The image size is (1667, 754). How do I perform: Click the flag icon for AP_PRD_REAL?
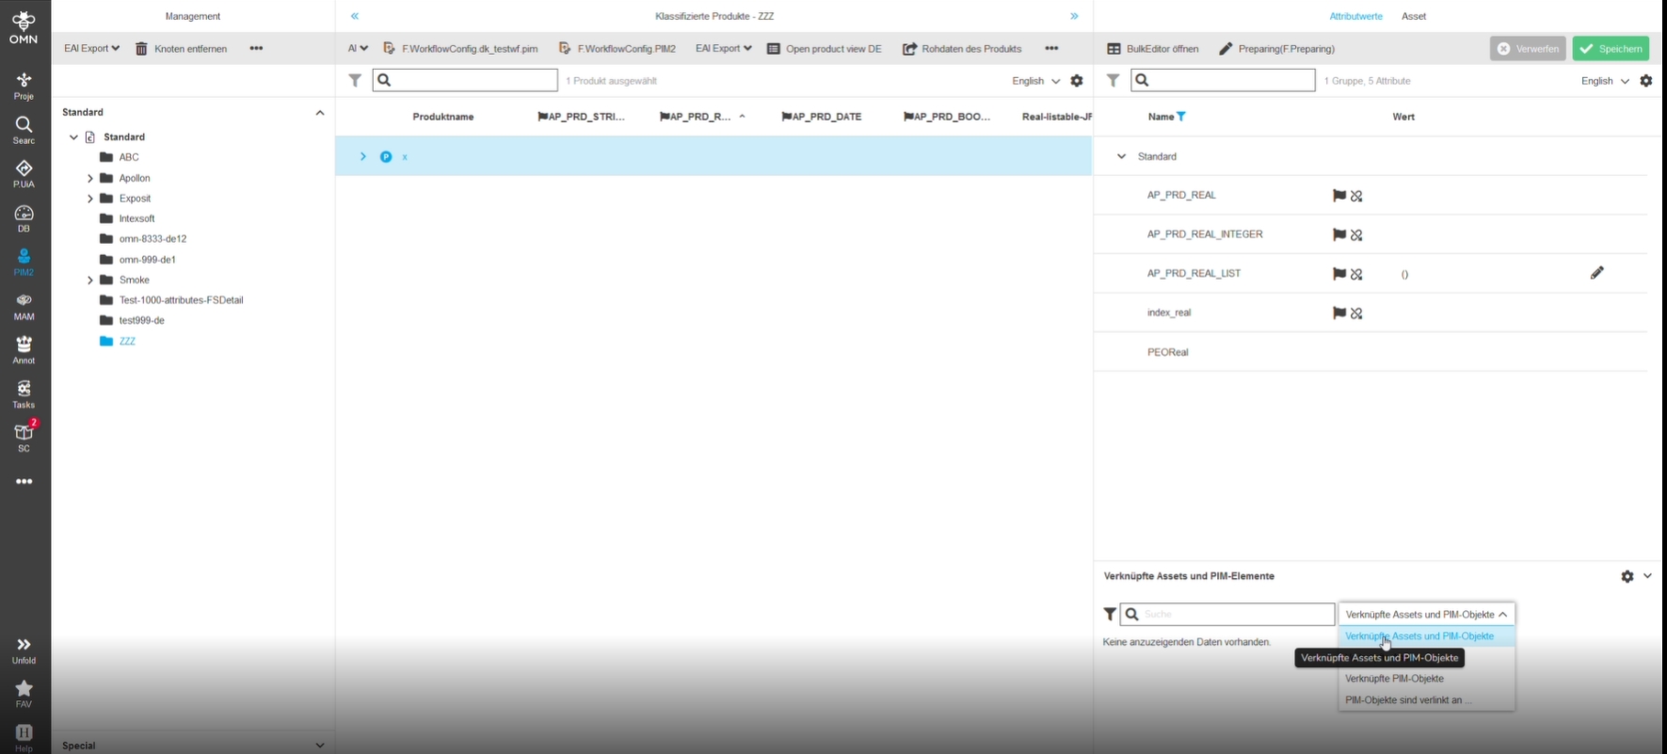coord(1338,196)
